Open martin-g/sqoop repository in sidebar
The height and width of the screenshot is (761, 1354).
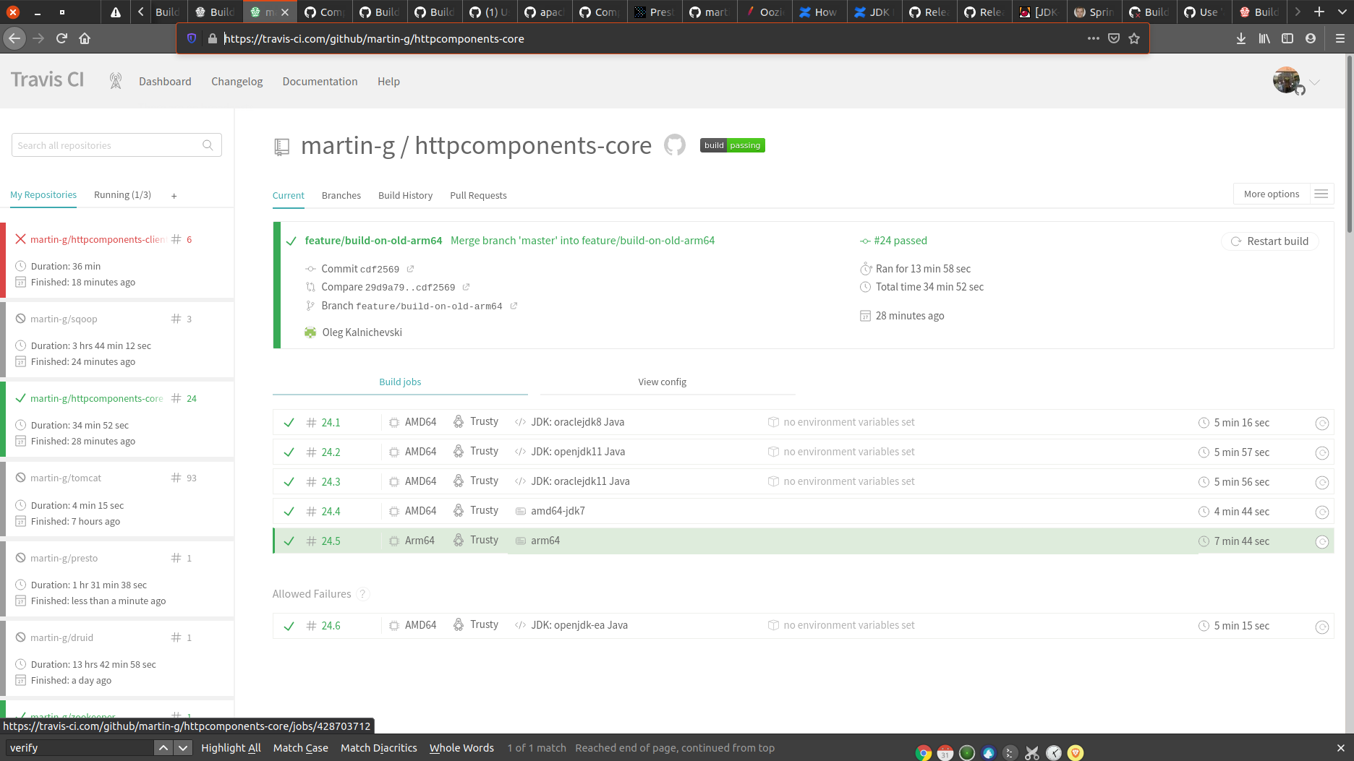(64, 319)
